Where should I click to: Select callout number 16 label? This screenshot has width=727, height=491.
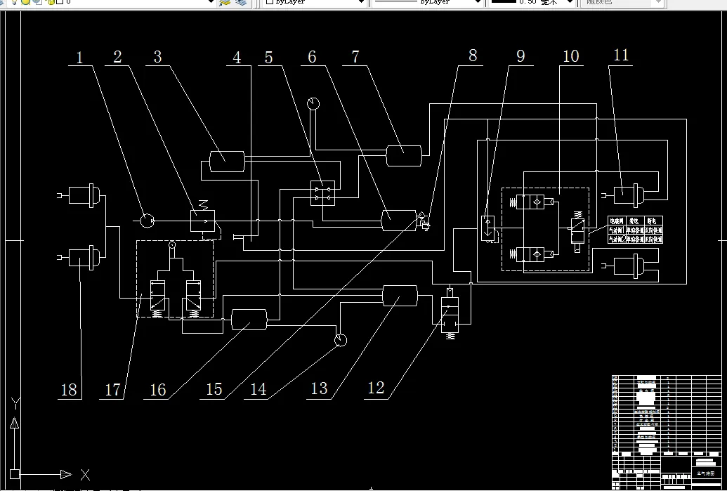tap(157, 389)
